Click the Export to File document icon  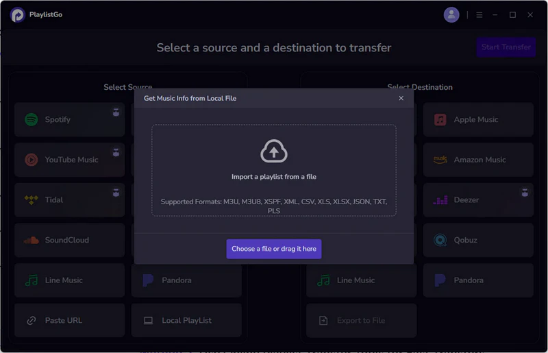coord(323,321)
